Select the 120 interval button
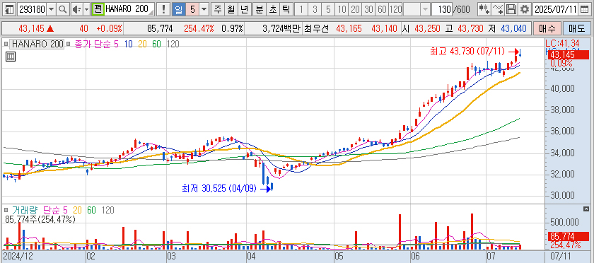Screen dimensions: 594x263 [395, 9]
